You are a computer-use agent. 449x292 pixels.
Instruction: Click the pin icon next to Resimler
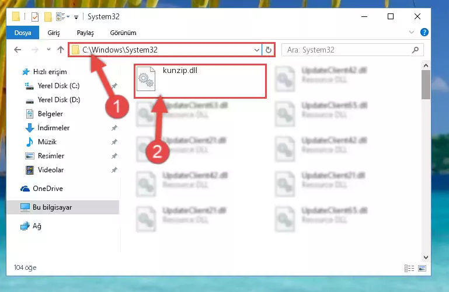[x=114, y=156]
